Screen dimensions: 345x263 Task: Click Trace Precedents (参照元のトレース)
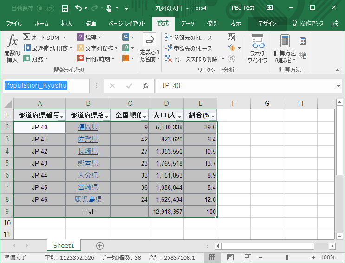point(189,38)
